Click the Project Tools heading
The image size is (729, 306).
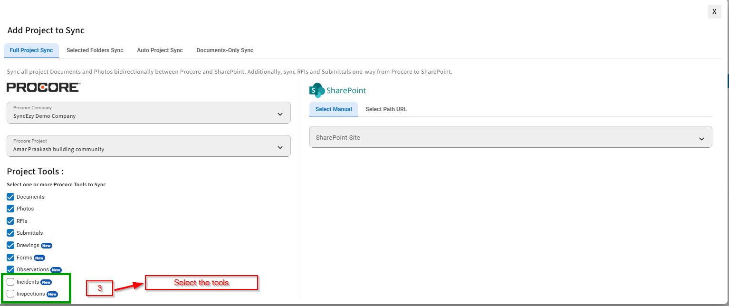coord(35,172)
